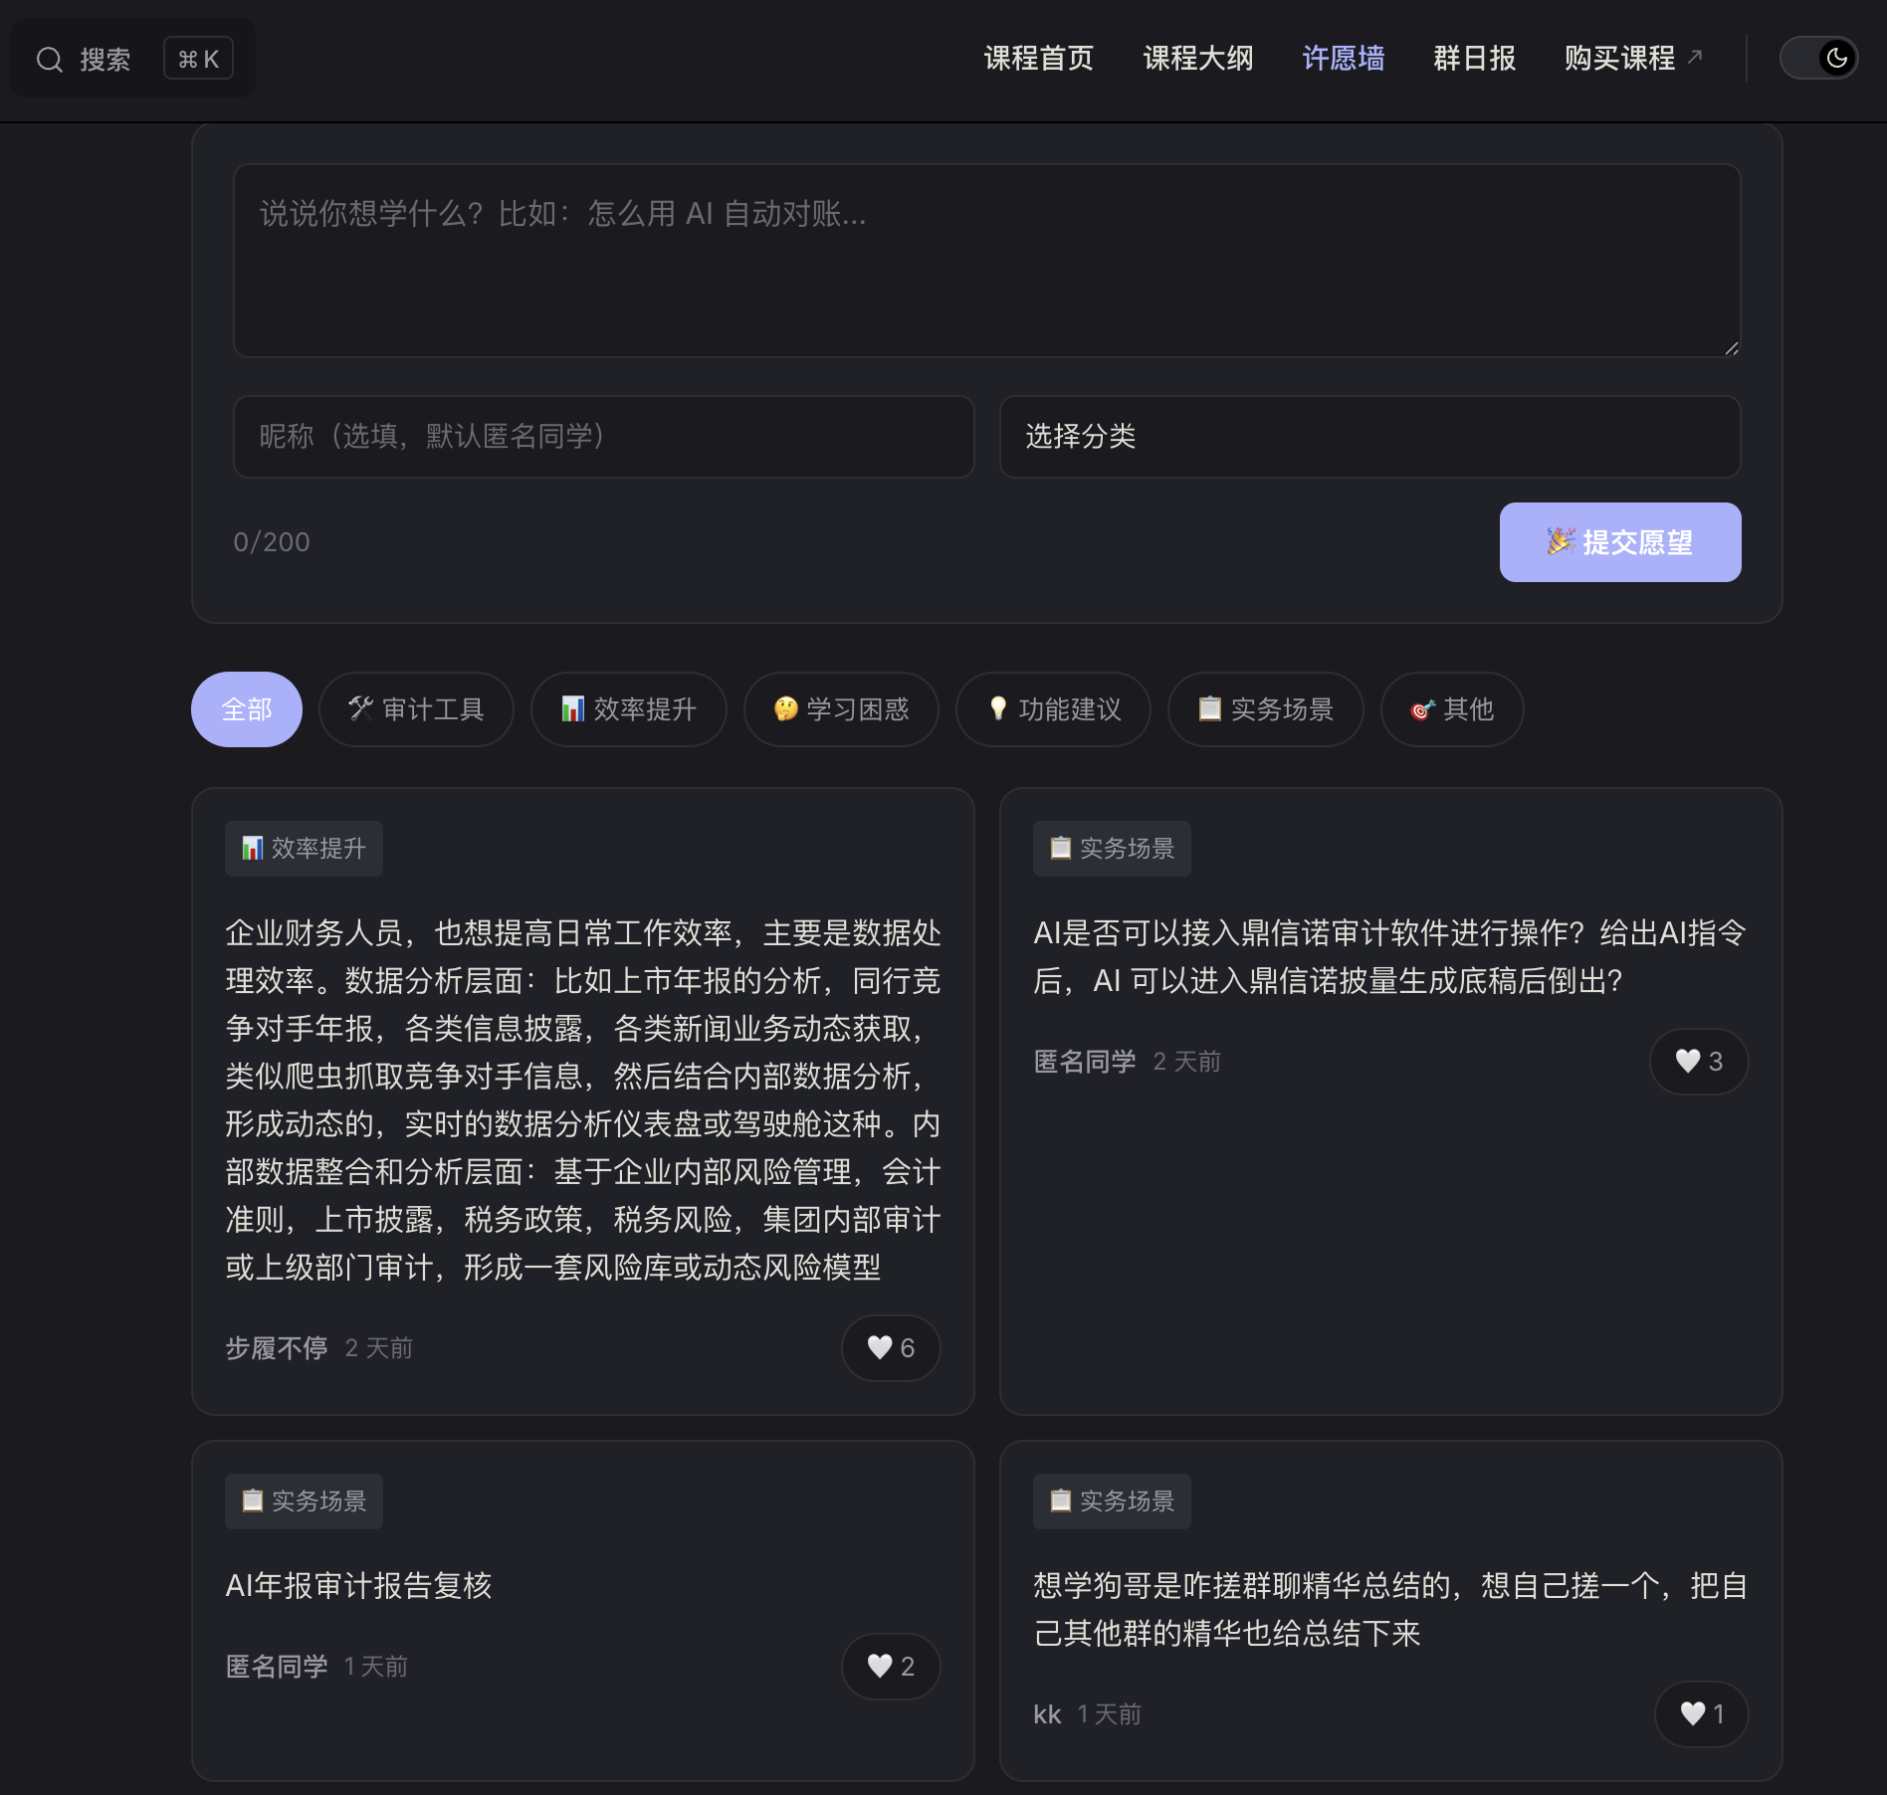
Task: Click the bar chart icon on 效率提升 filter chip
Action: (x=572, y=708)
